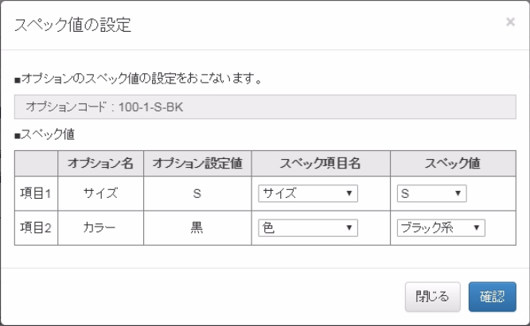Image resolution: width=530 pixels, height=326 pixels.
Task: Click the 黒 option setting value cell
Action: pos(197,228)
